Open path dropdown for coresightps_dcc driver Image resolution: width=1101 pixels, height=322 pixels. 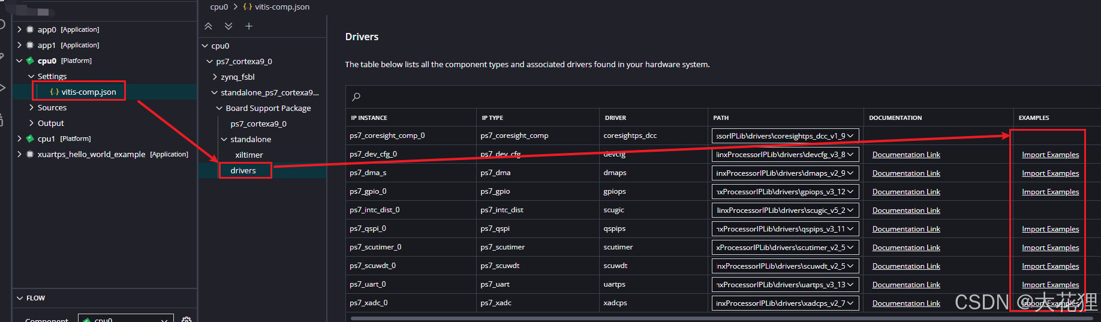point(785,136)
